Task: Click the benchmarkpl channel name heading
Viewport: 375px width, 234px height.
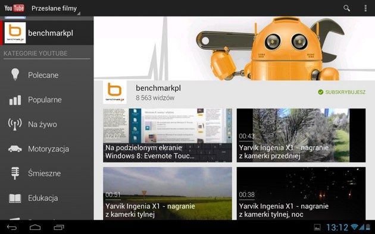Action: tap(158, 88)
